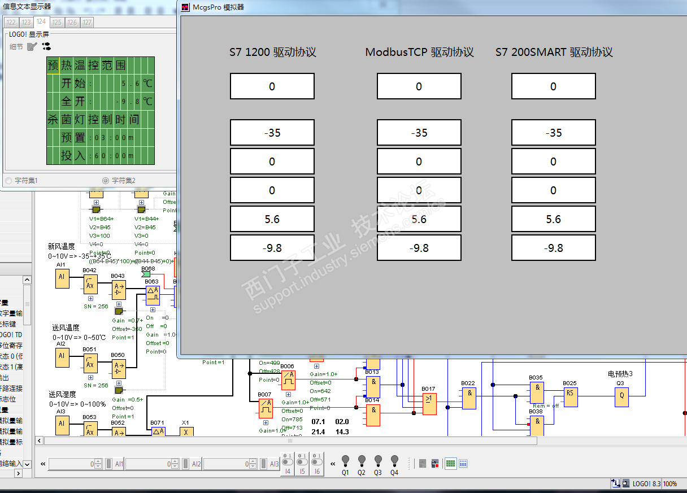Select block B043 in the diagram
The image size is (687, 493).
(x=118, y=290)
